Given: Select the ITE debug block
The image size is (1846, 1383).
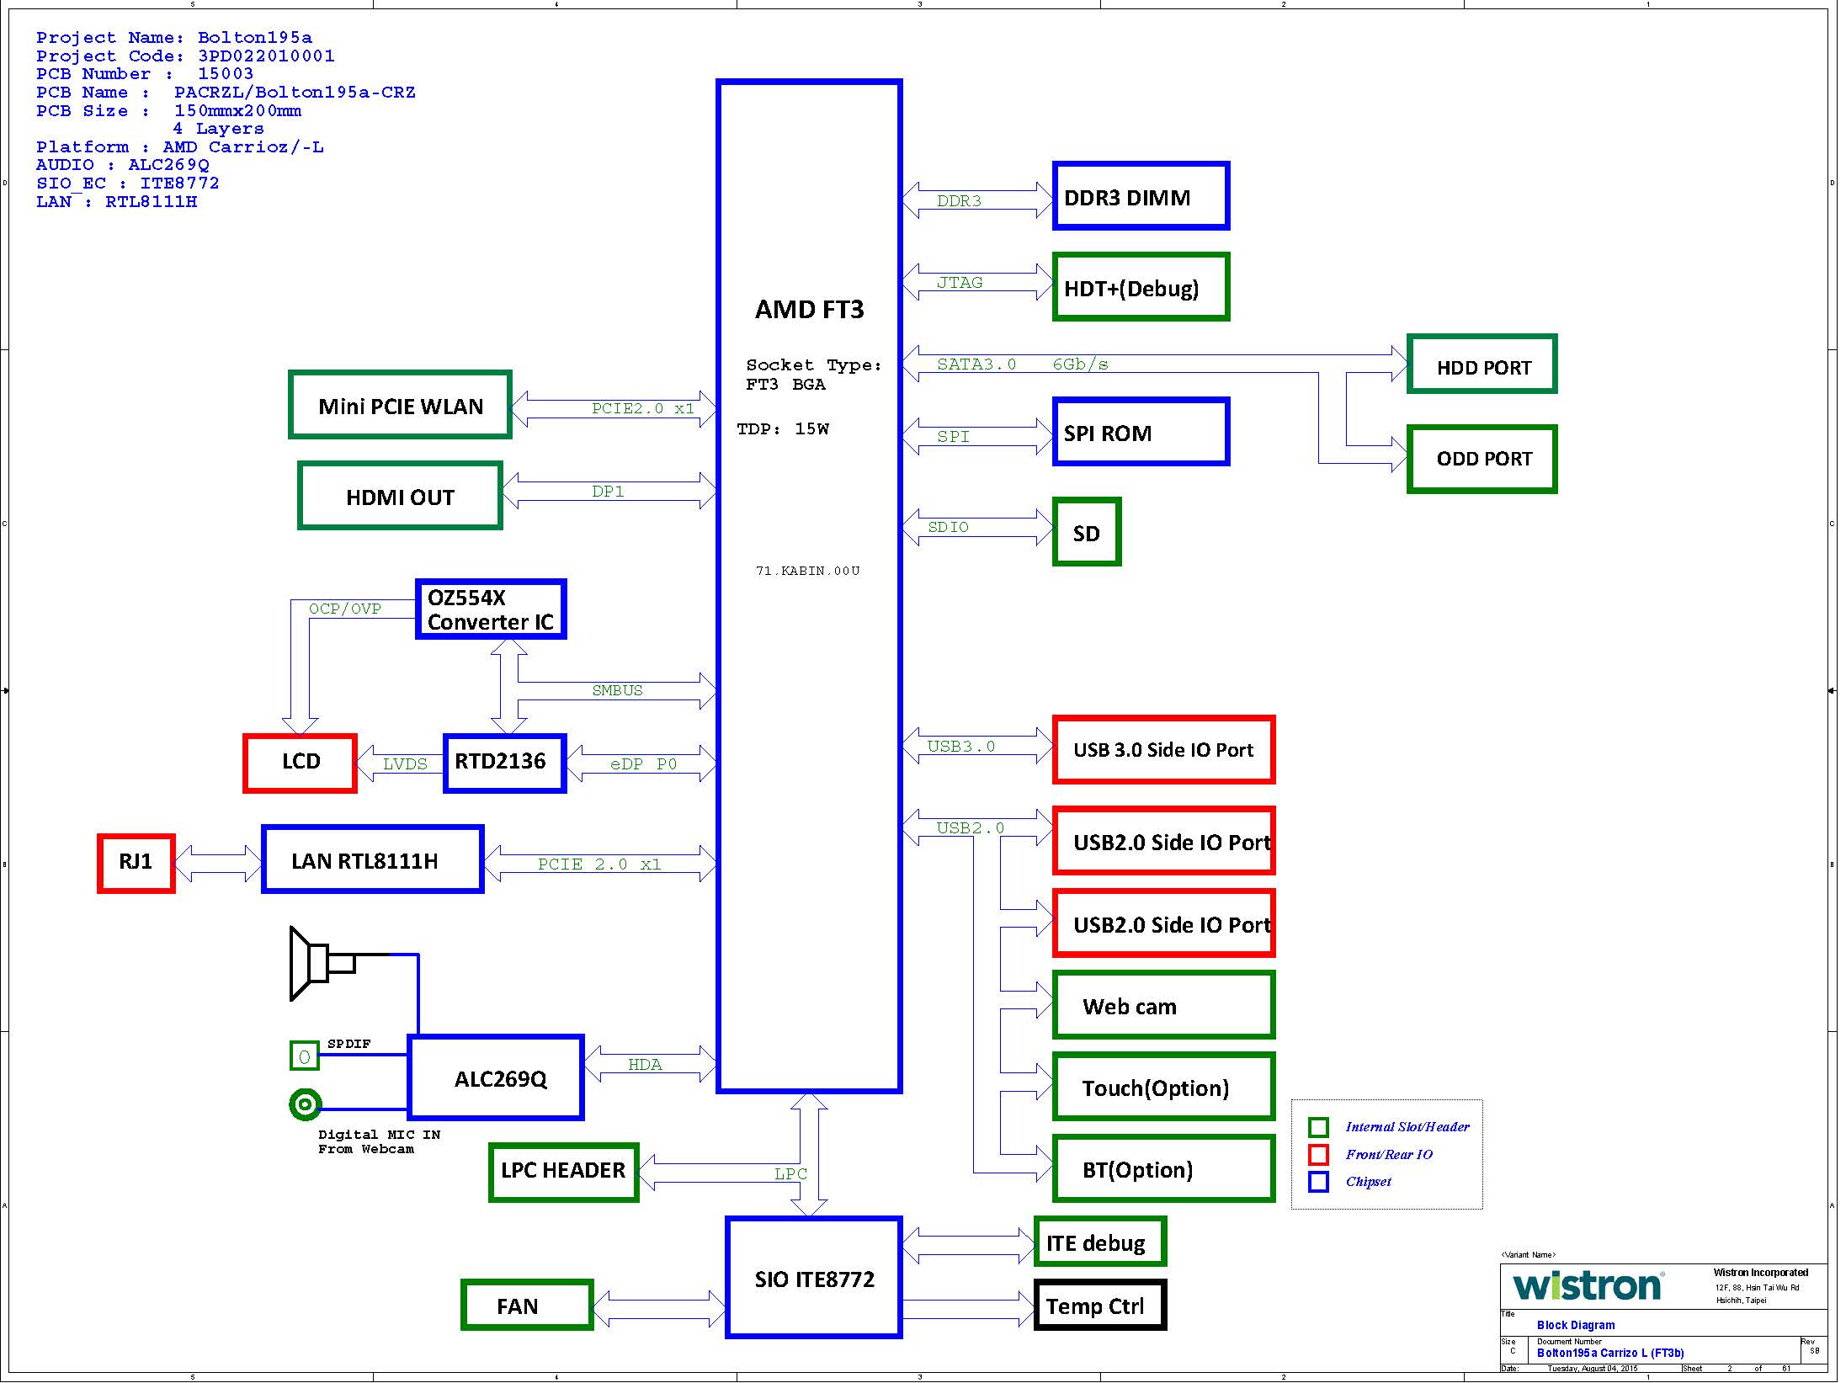Looking at the screenshot, I should (1100, 1242).
